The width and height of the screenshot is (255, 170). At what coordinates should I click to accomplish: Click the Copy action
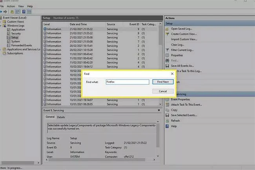pos(174,110)
